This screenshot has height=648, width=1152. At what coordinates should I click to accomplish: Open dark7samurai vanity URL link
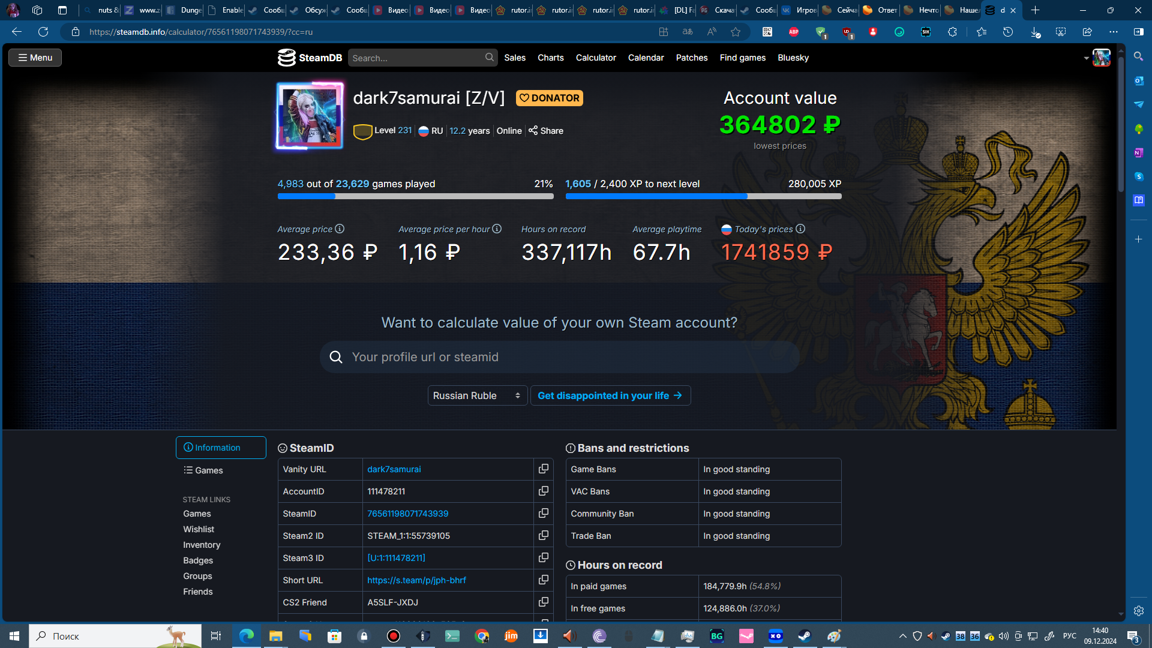tap(394, 469)
